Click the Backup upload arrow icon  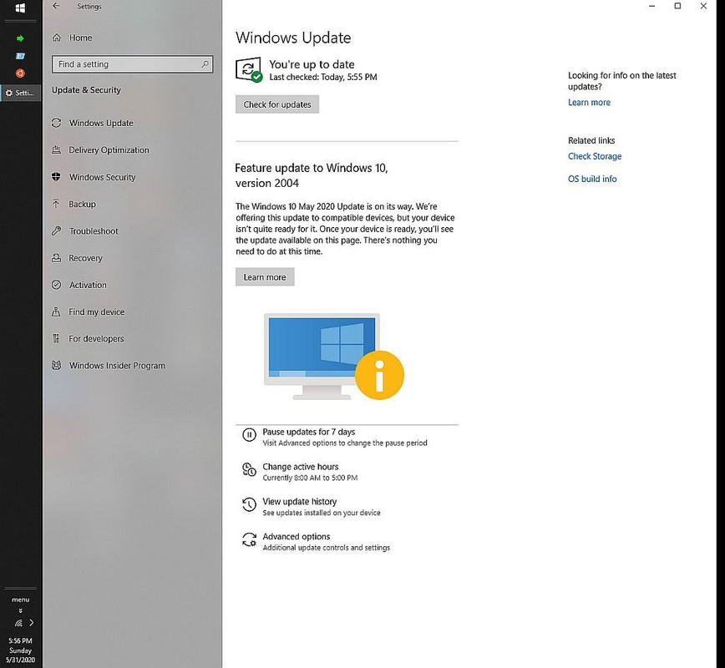click(x=56, y=204)
